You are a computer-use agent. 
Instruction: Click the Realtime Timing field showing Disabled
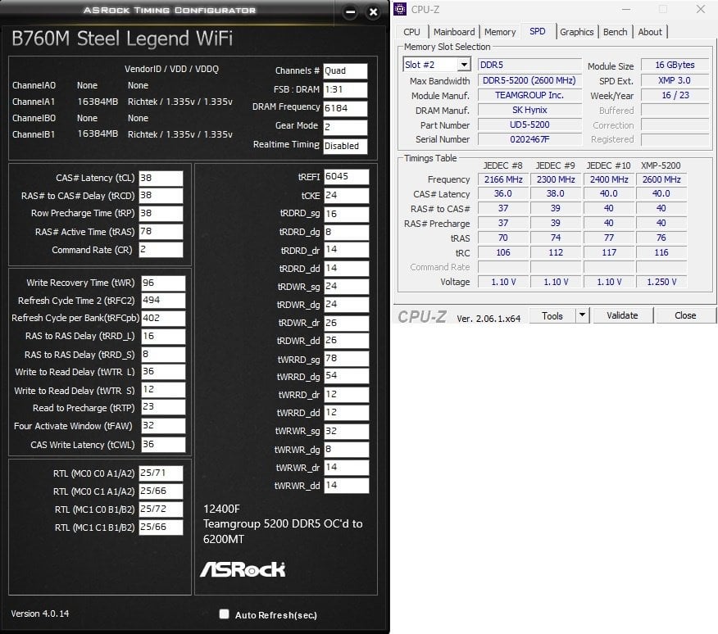(x=345, y=146)
